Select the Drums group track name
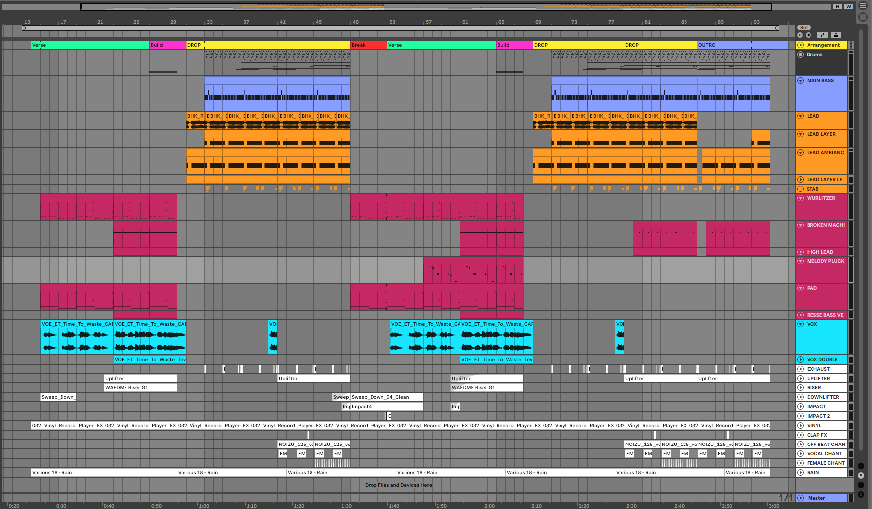 coord(814,55)
